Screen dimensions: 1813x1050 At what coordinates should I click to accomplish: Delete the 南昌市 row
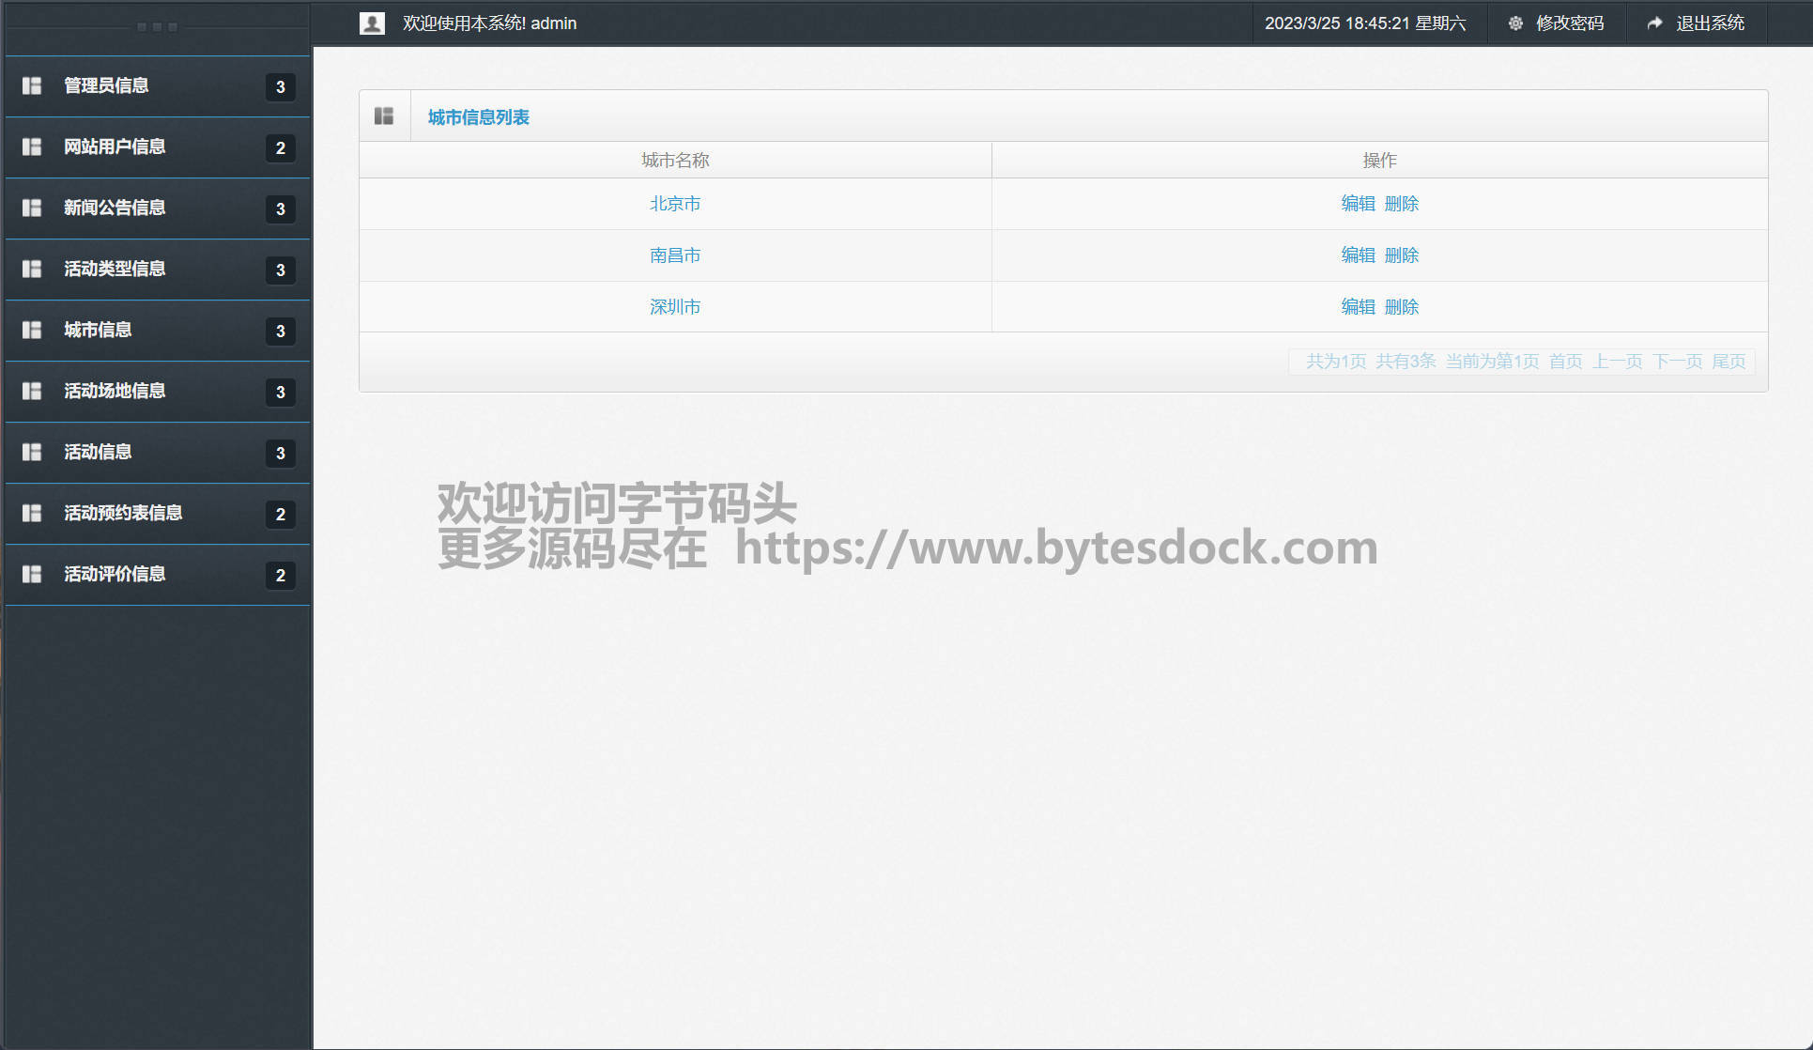(1401, 255)
